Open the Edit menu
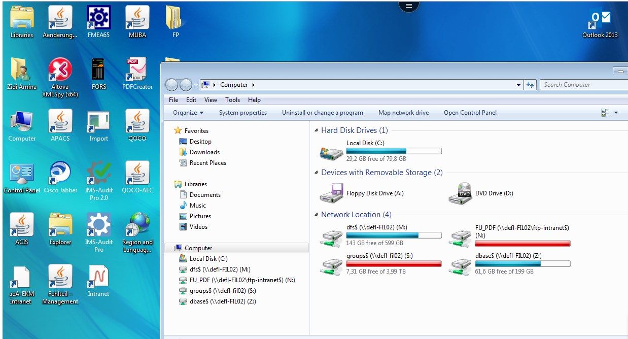The width and height of the screenshot is (628, 339). tap(191, 100)
